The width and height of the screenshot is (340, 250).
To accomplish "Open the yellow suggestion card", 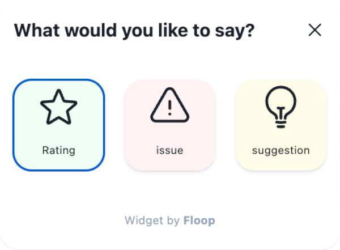I will tap(281, 125).
